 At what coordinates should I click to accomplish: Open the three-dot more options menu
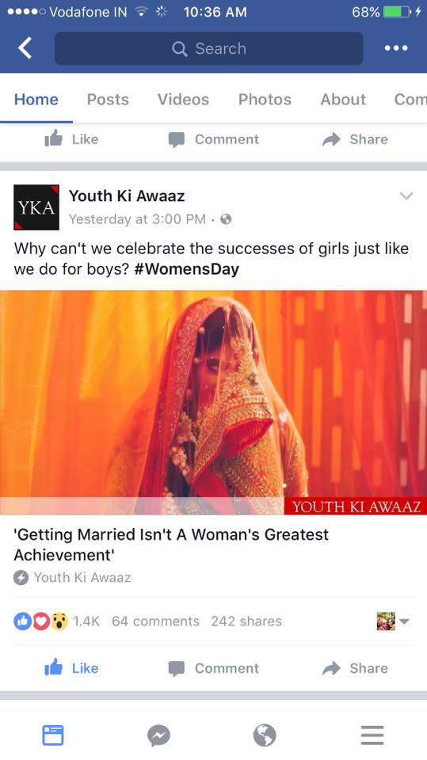point(396,48)
